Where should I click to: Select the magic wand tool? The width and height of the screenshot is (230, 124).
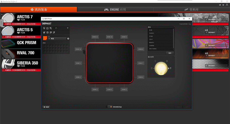click(x=50, y=28)
